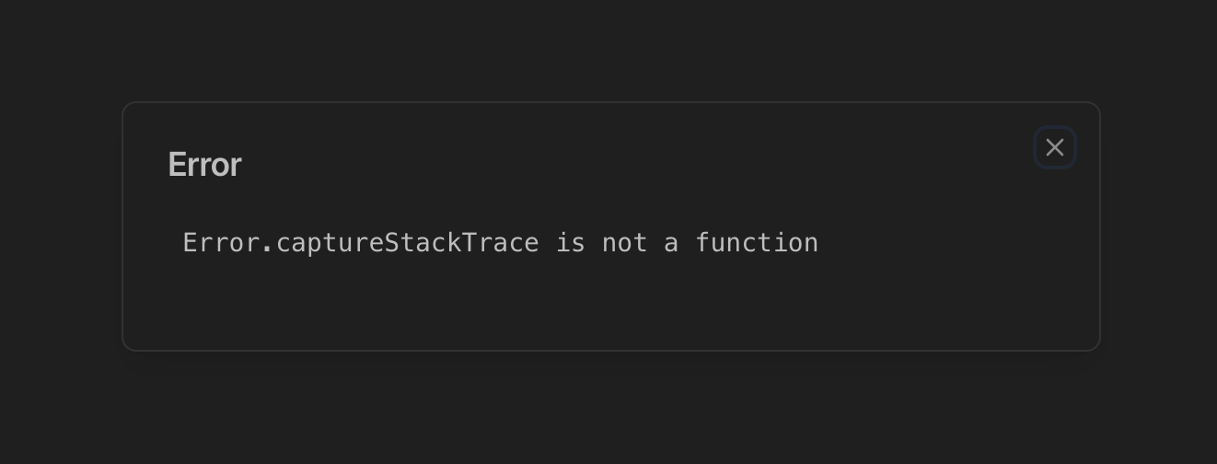The image size is (1217, 464).
Task: Click the lone "a" before "function"
Action: click(x=671, y=243)
